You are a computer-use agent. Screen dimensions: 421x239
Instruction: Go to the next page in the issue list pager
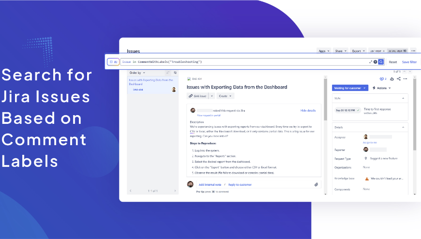(175, 191)
